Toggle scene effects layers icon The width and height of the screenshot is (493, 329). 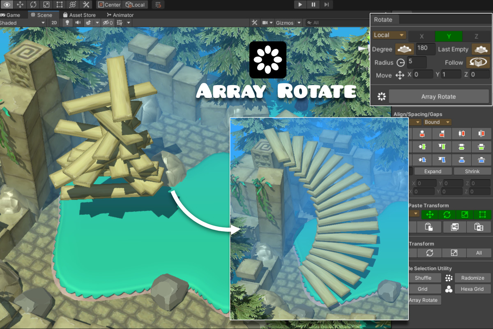coord(88,23)
